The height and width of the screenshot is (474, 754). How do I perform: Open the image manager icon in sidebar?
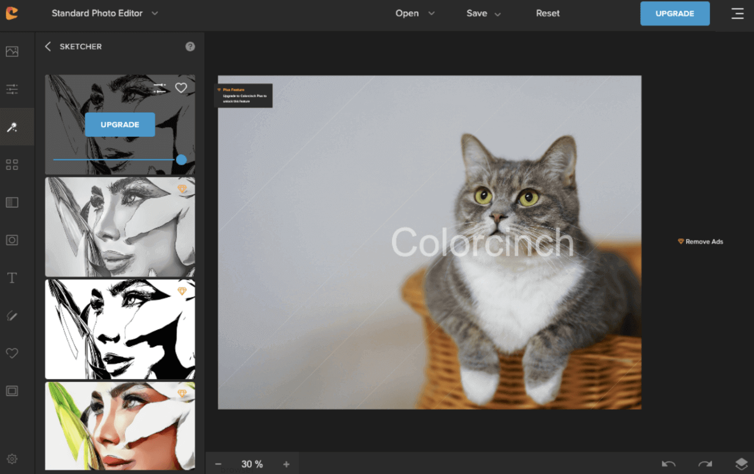pyautogui.click(x=12, y=51)
